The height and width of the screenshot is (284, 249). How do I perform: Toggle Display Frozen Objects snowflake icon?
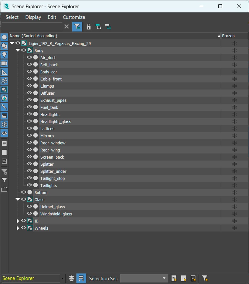point(4,125)
